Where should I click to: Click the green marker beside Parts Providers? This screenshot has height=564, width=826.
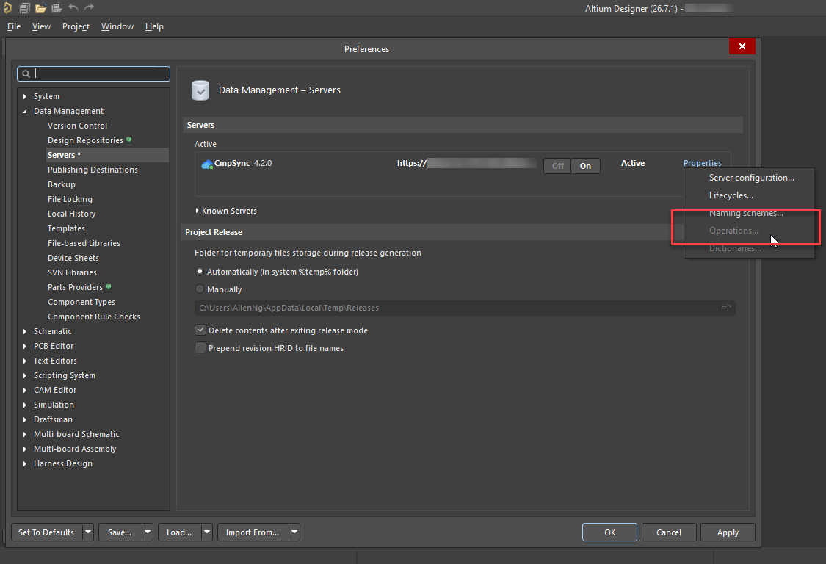click(x=109, y=286)
